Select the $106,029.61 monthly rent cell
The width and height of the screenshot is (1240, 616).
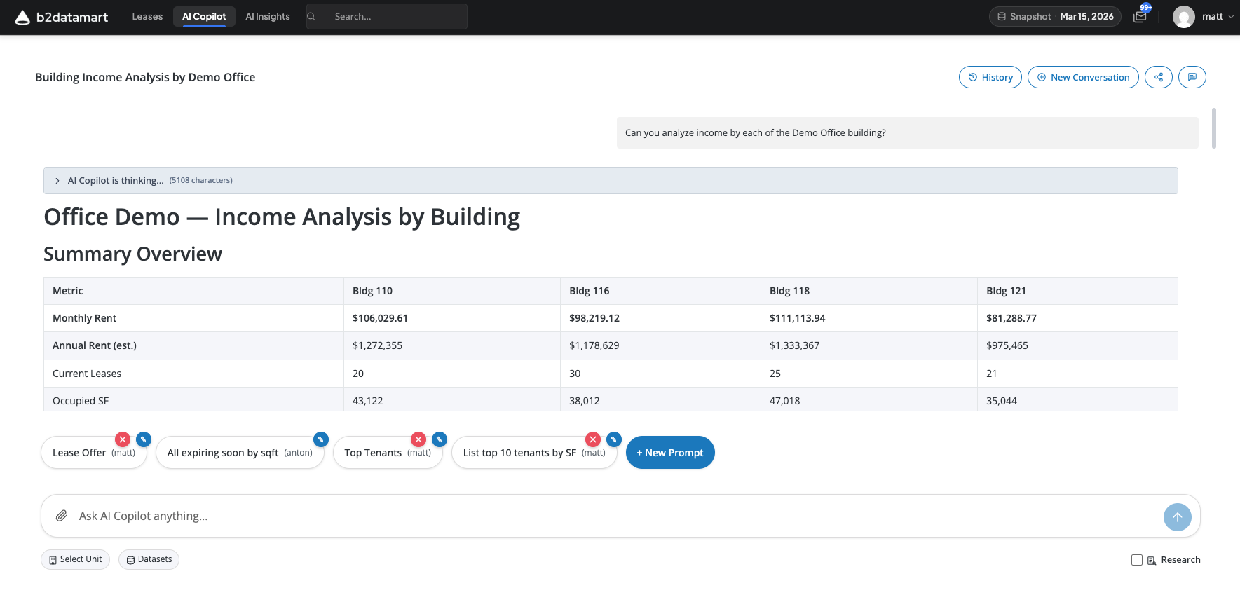(452, 318)
